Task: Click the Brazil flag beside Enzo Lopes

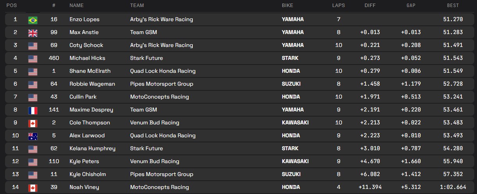Action: pos(33,20)
